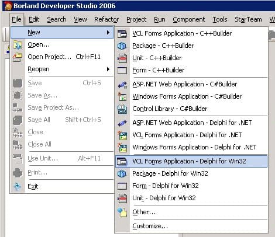The height and width of the screenshot is (237, 275).
Task: Open the Project menu
Action: pyautogui.click(x=136, y=19)
